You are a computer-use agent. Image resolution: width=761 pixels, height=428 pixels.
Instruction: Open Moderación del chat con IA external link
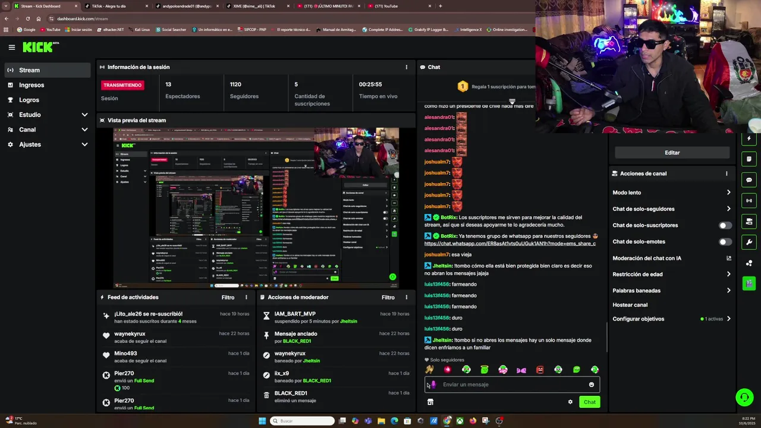pyautogui.click(x=729, y=258)
